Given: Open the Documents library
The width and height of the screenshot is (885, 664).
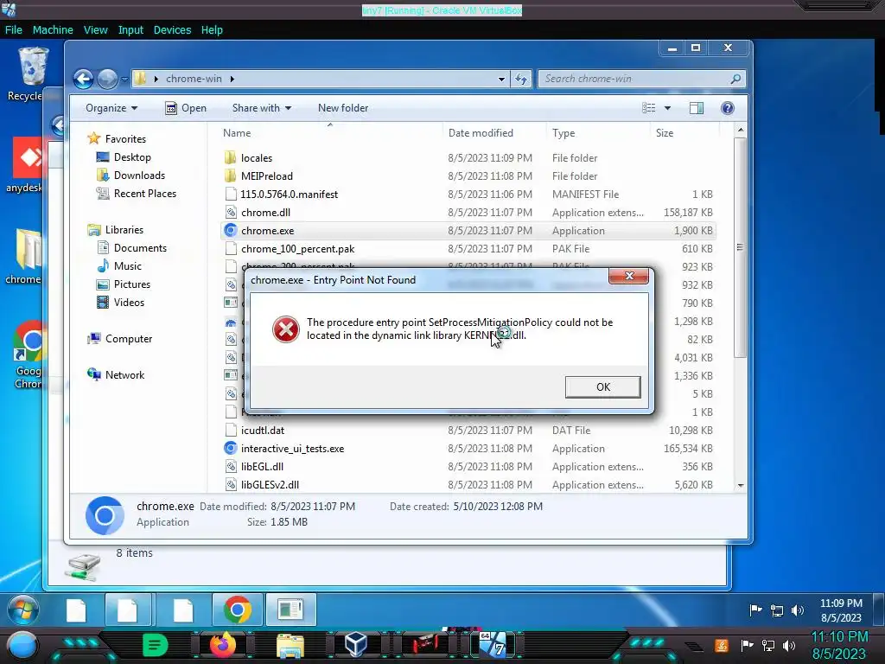Looking at the screenshot, I should [132, 248].
